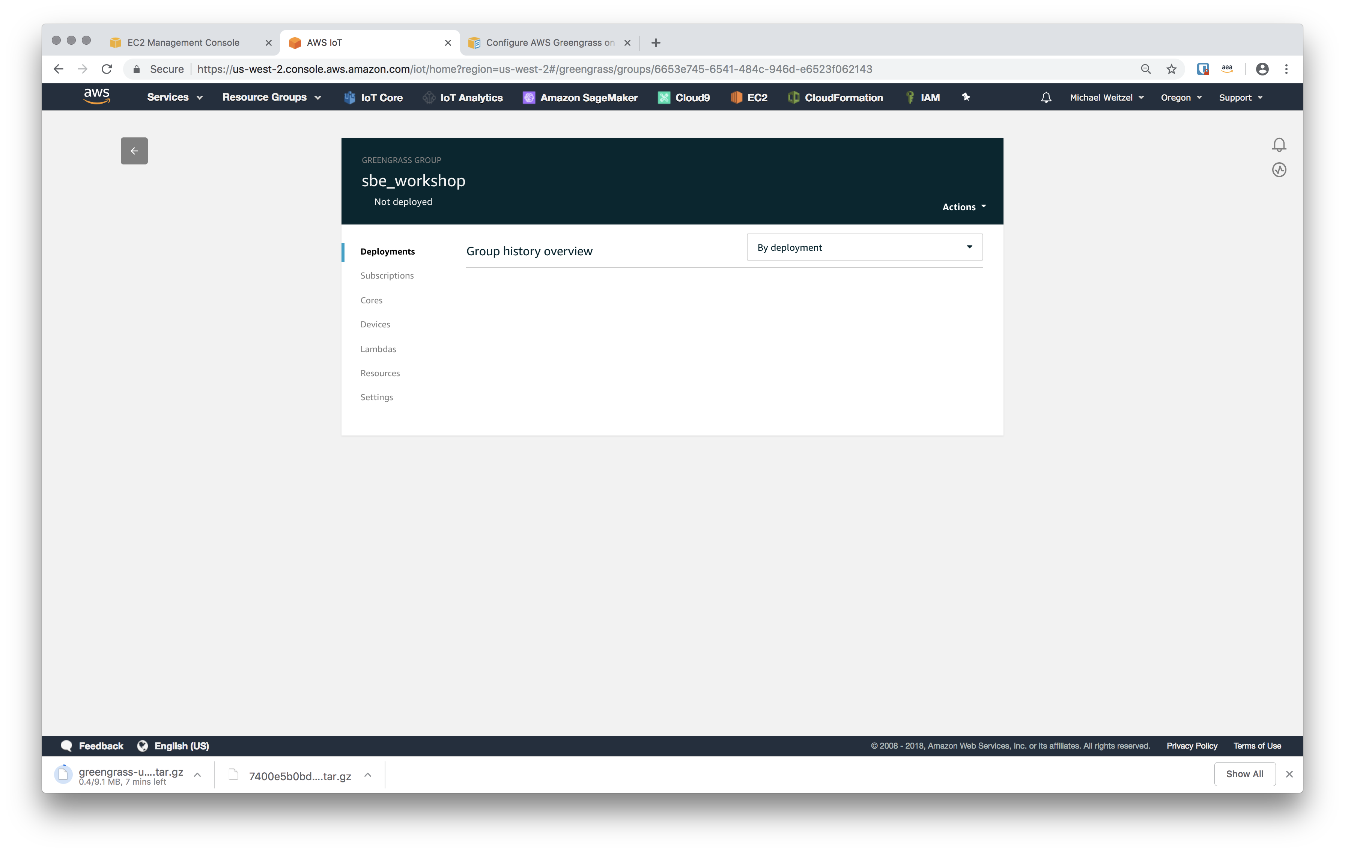Select Resources in side menu

click(x=380, y=373)
